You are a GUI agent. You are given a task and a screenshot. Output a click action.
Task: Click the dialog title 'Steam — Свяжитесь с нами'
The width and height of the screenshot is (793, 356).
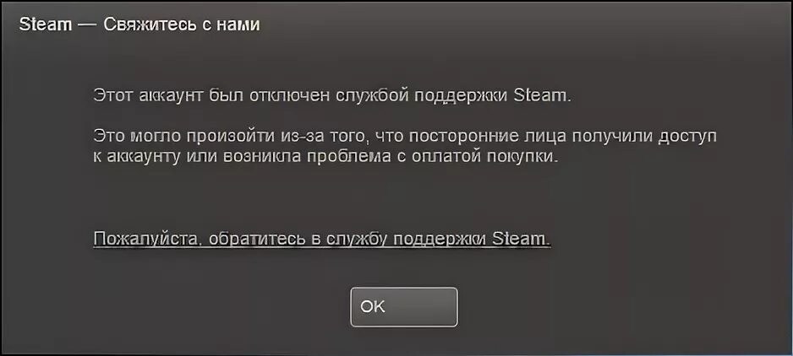coord(139,24)
